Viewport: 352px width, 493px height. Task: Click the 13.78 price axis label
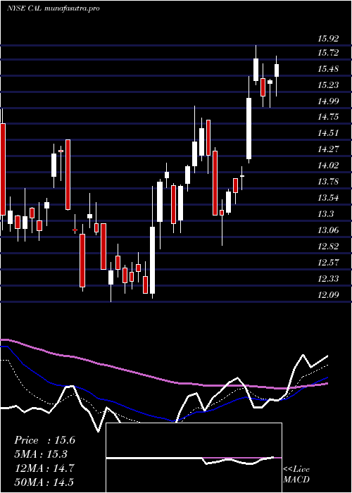328,182
